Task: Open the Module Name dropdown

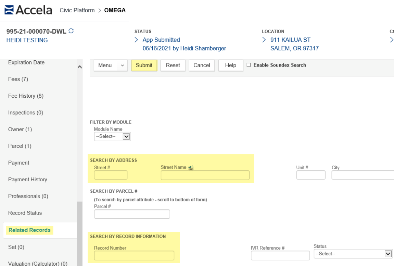Action: pyautogui.click(x=113, y=136)
